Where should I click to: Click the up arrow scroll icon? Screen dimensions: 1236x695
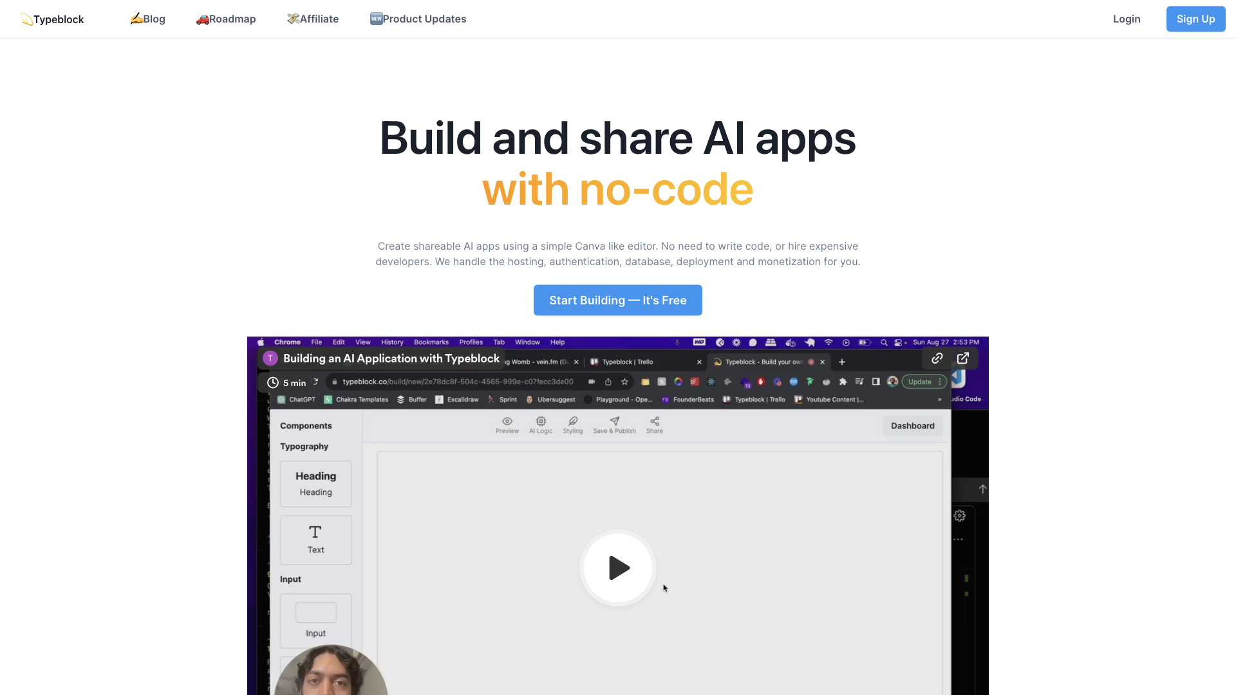pos(982,489)
